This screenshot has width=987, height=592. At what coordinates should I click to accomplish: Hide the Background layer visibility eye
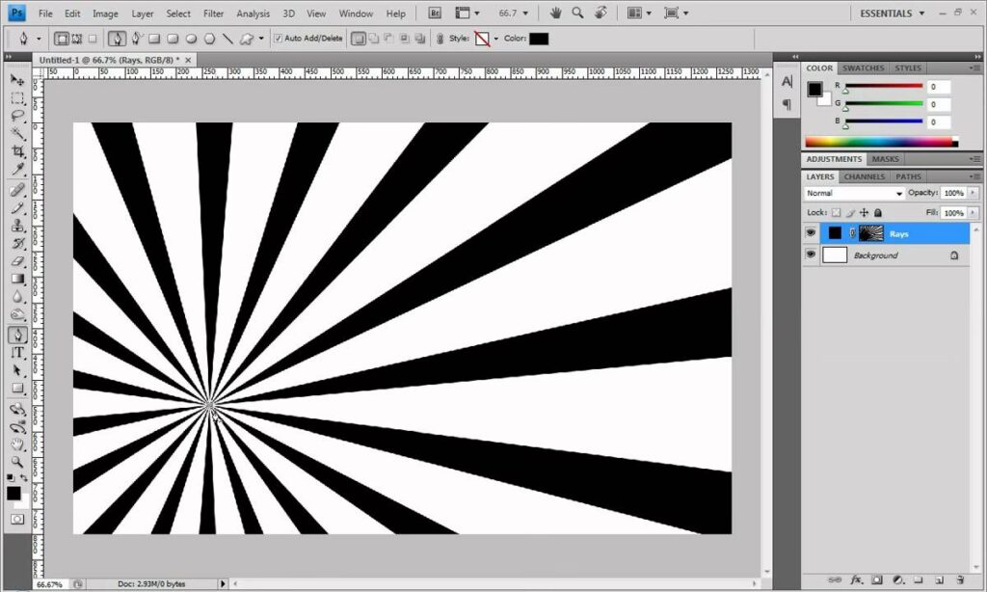[x=811, y=256]
